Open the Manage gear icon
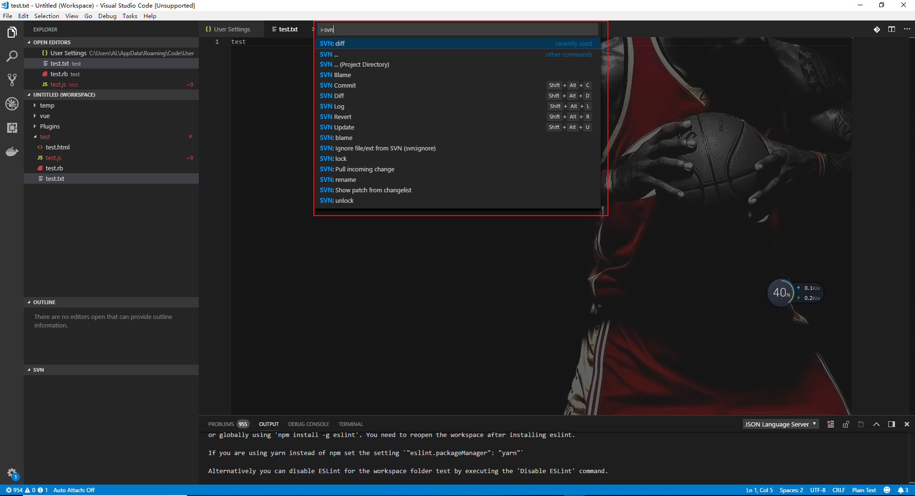The height and width of the screenshot is (496, 915). (x=12, y=473)
